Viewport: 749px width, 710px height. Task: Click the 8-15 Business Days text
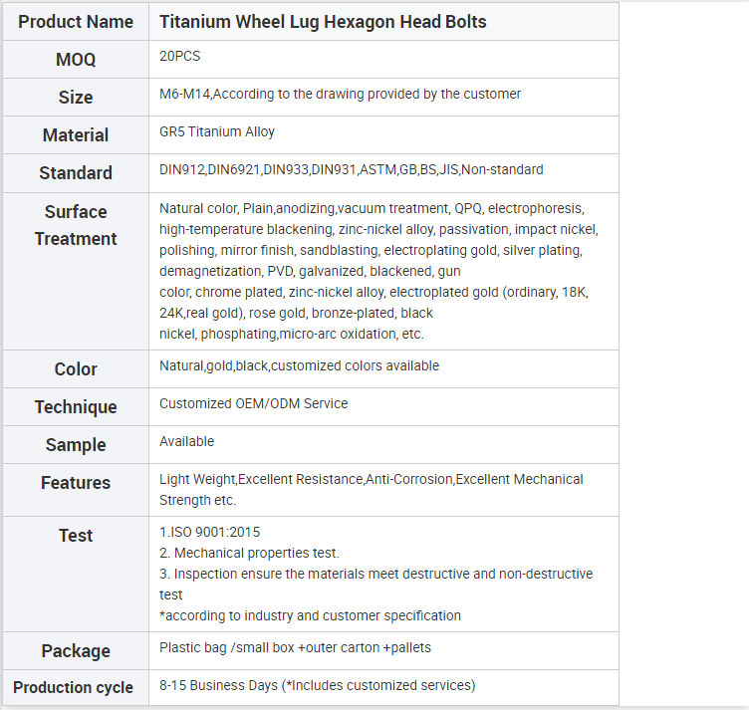tap(317, 686)
